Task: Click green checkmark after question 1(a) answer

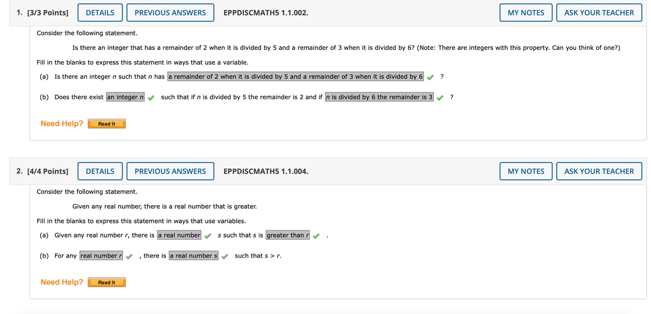Action: pos(430,77)
